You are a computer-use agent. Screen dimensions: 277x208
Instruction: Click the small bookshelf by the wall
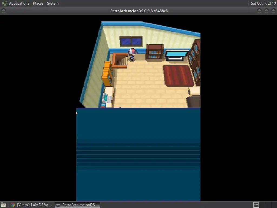[155, 52]
